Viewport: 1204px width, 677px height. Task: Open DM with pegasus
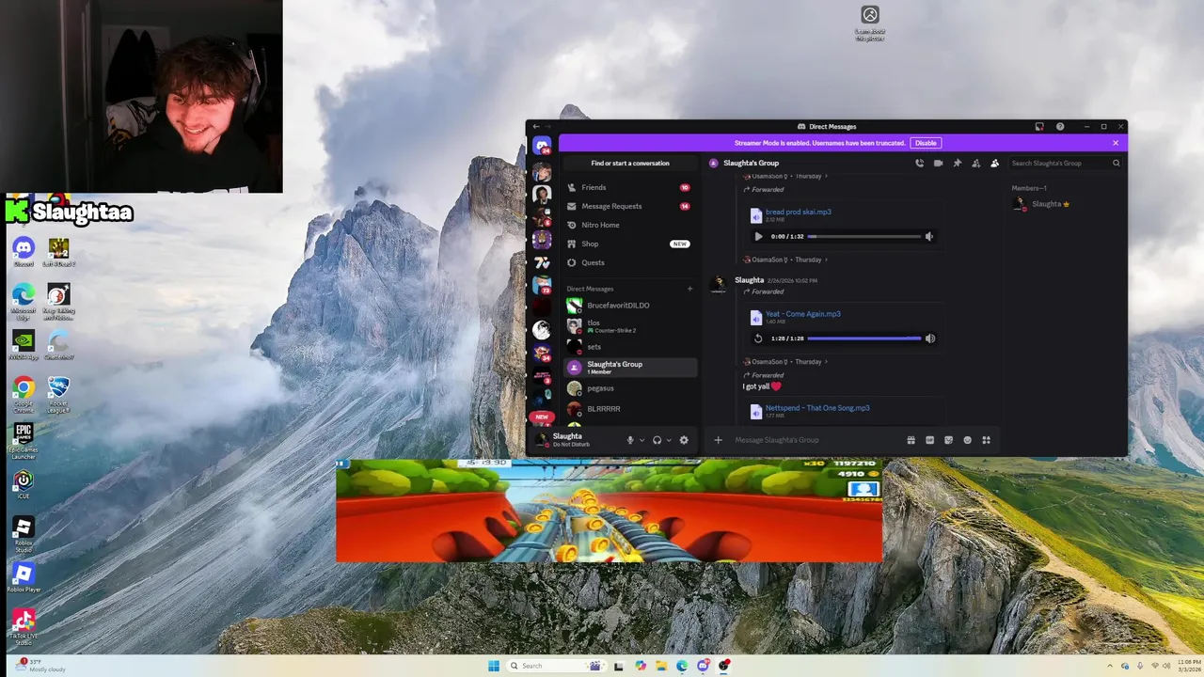click(x=630, y=388)
